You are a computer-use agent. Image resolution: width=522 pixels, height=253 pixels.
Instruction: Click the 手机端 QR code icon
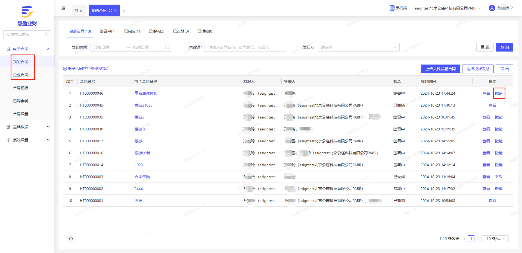click(392, 8)
